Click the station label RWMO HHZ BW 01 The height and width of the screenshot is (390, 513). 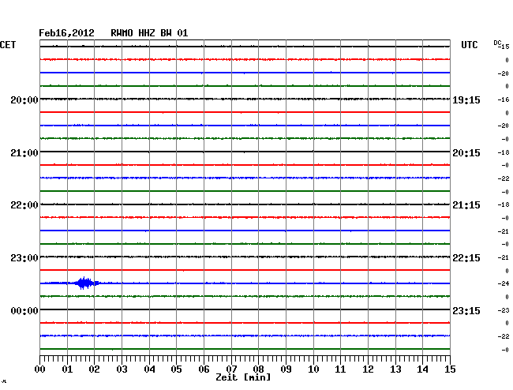pyautogui.click(x=149, y=33)
